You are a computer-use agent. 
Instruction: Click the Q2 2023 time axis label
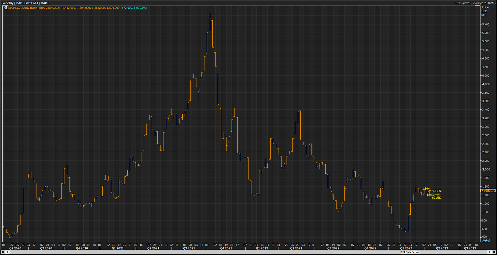(x=442, y=248)
